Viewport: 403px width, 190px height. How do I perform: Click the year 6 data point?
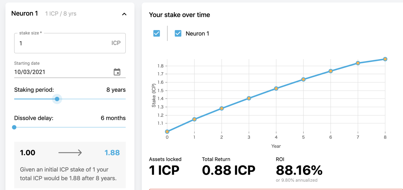tap(331, 71)
